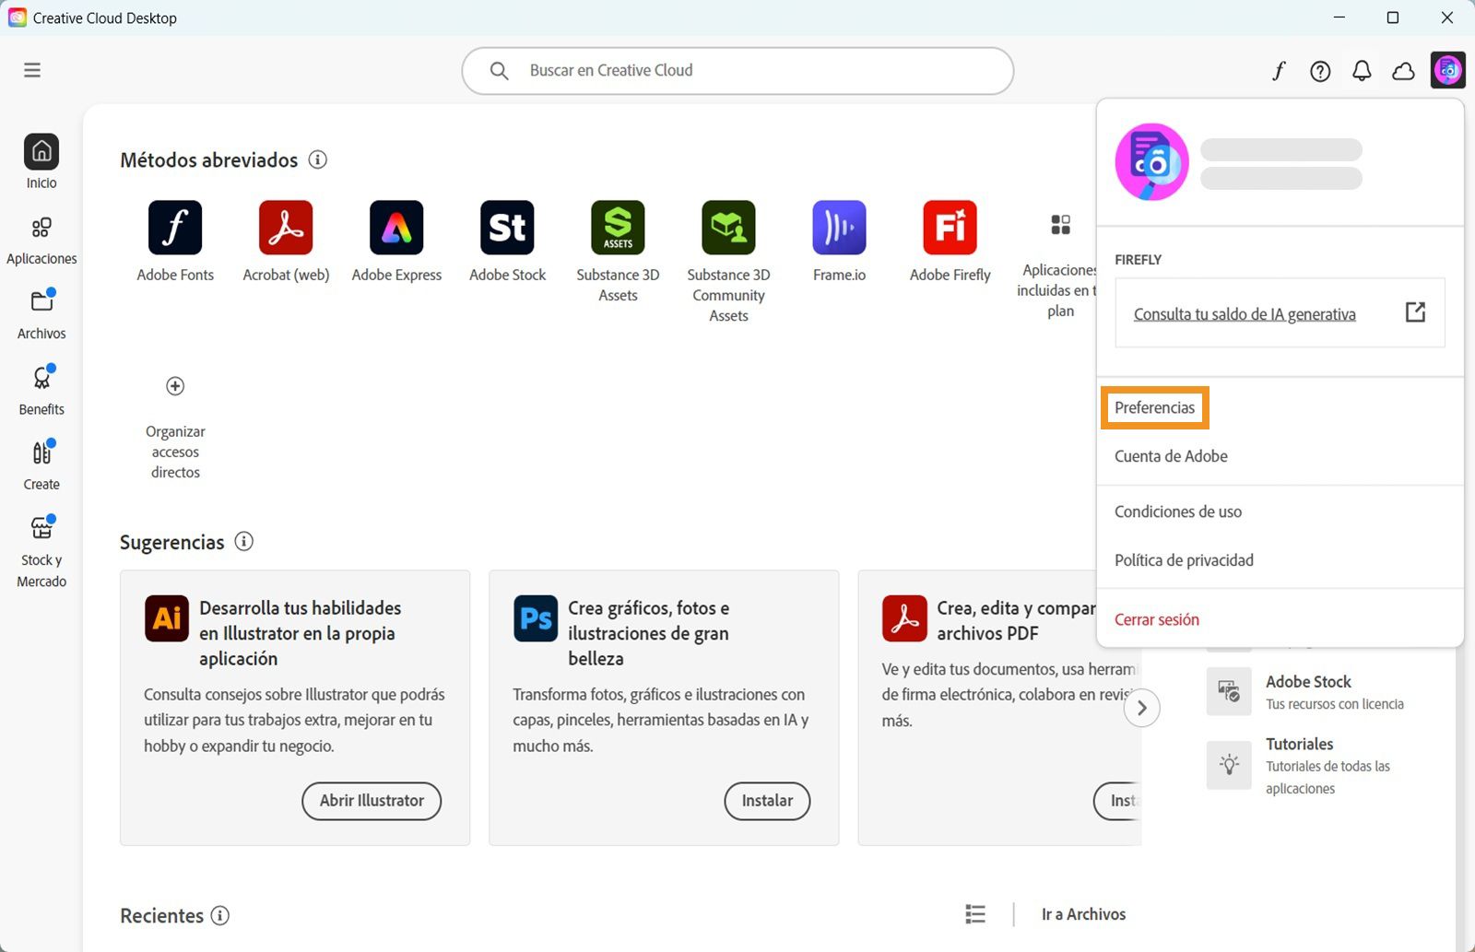This screenshot has height=952, width=1475.
Task: Open Substance 3D Assets shortcut
Action: click(618, 252)
